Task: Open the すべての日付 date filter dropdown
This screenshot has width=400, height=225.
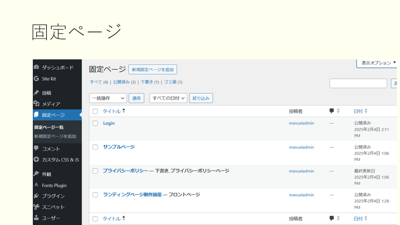Action: click(168, 98)
